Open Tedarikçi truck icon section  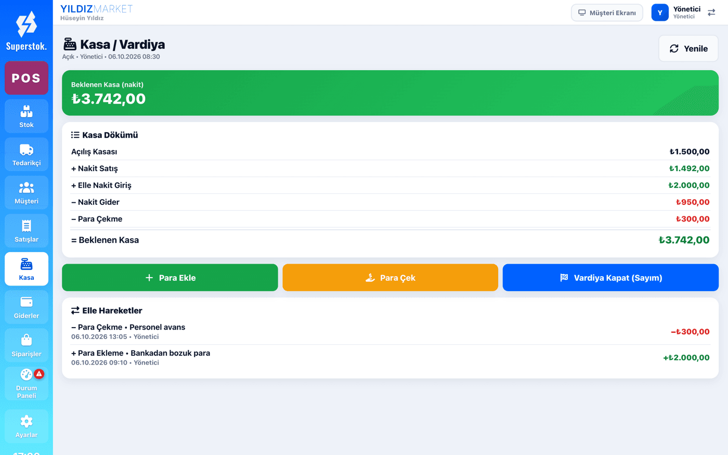click(x=27, y=154)
